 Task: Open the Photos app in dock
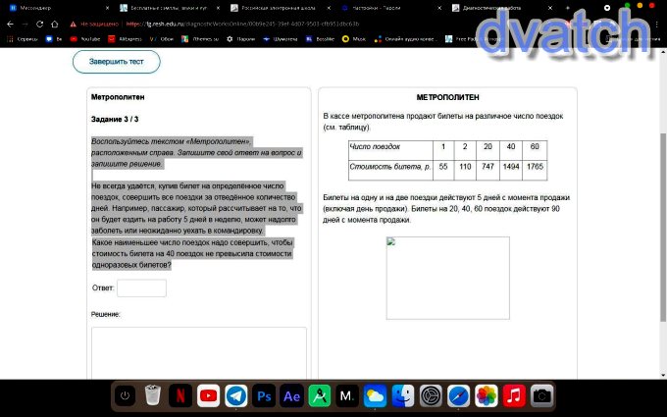pyautogui.click(x=486, y=395)
